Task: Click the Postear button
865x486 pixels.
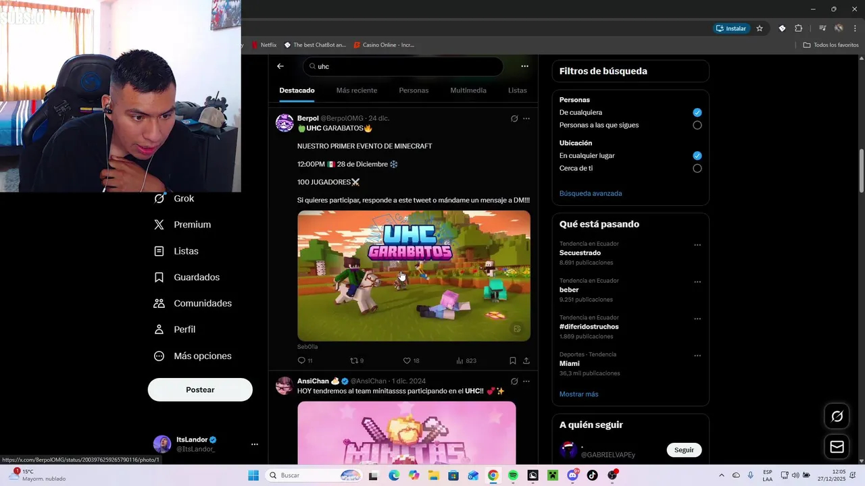Action: pos(200,389)
